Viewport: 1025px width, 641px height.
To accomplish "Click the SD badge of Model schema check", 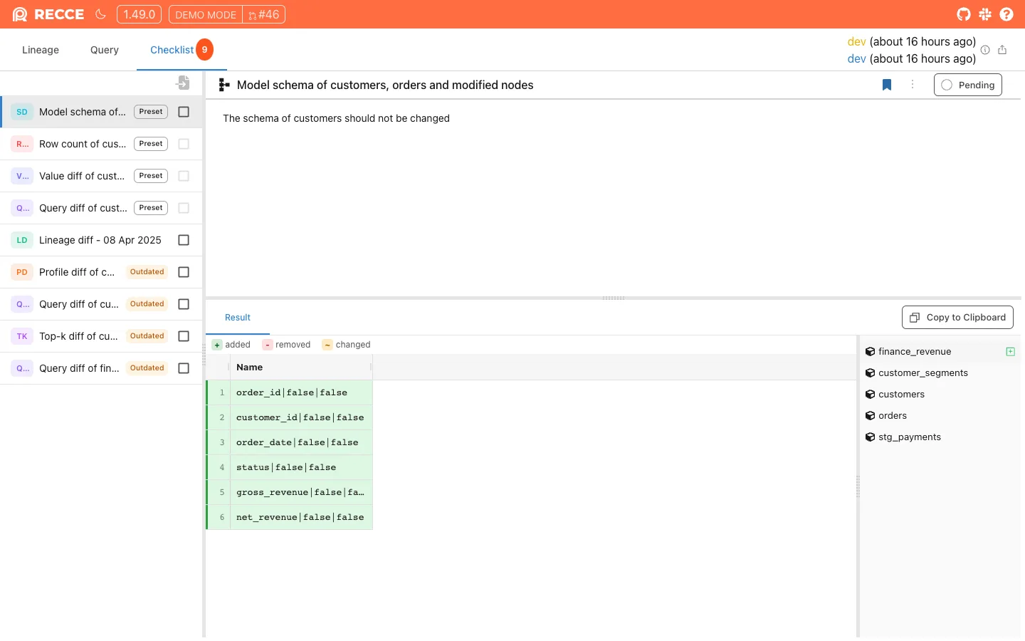I will click(x=22, y=112).
